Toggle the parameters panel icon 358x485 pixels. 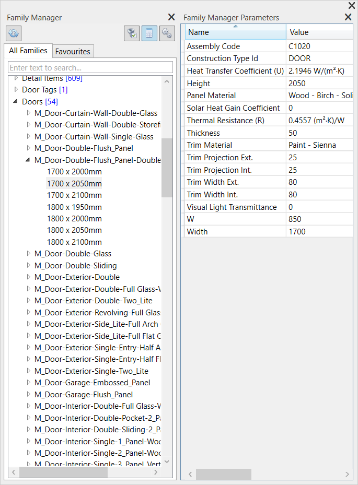[x=149, y=34]
